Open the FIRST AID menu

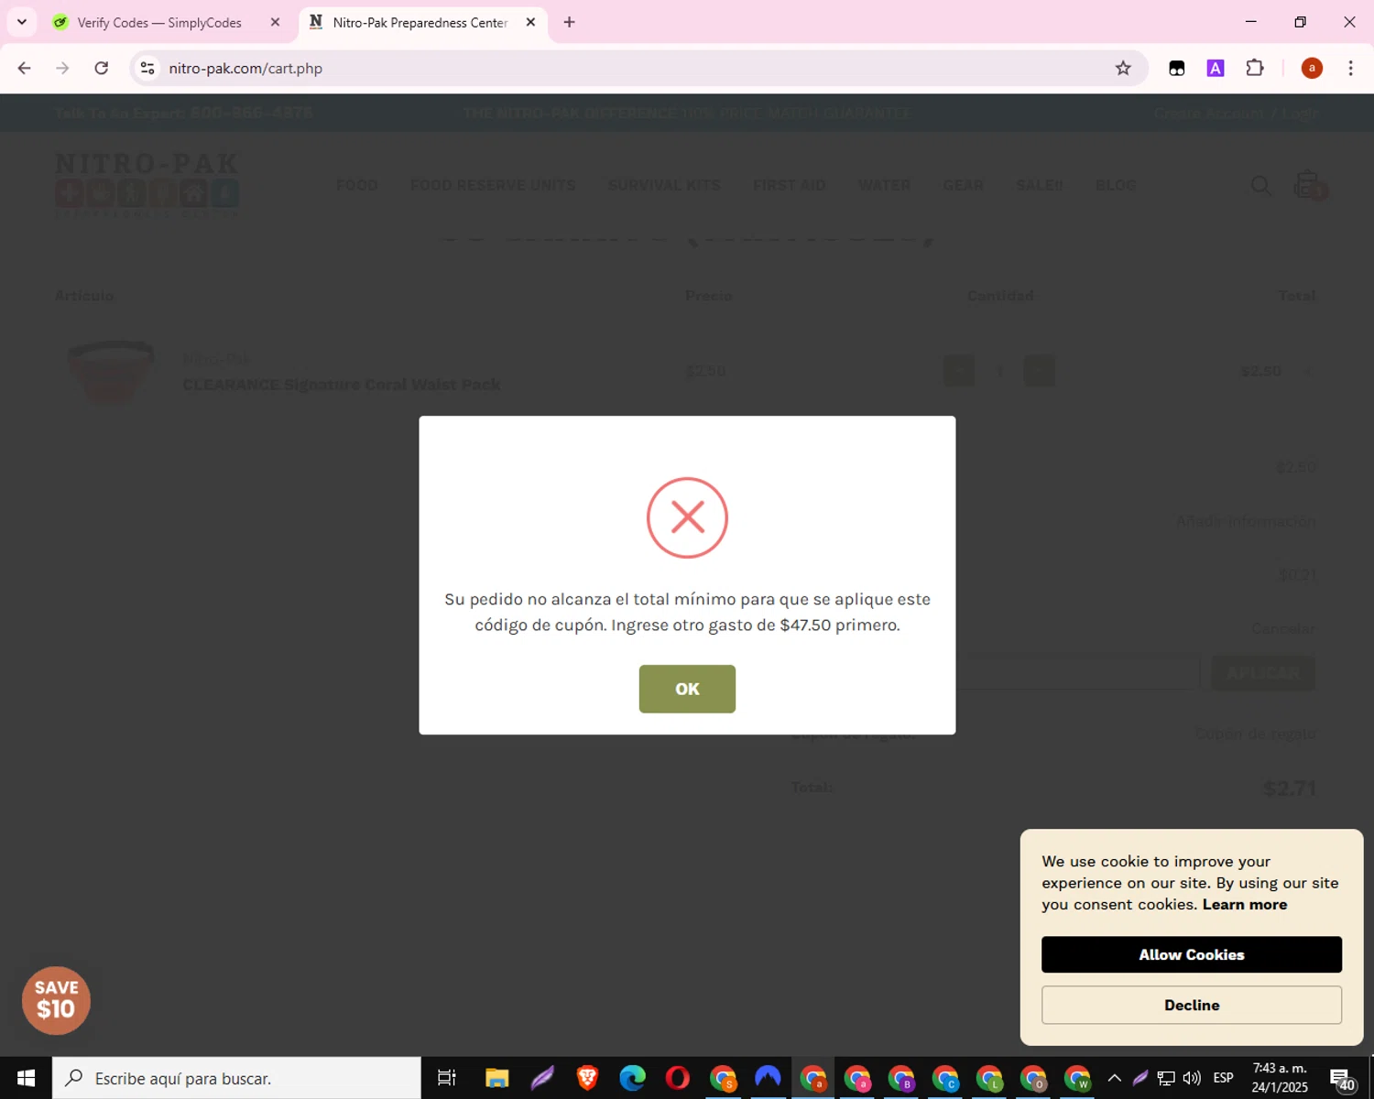(789, 185)
